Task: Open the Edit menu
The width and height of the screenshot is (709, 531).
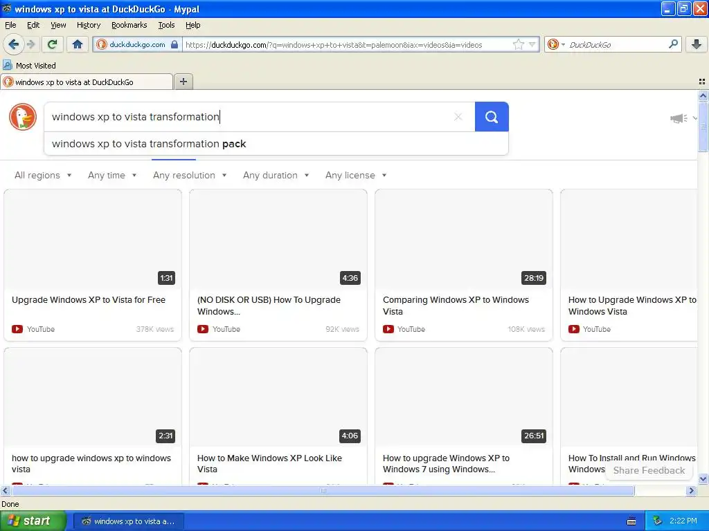Action: click(33, 25)
